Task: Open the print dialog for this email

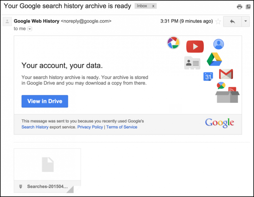Action: point(240,6)
